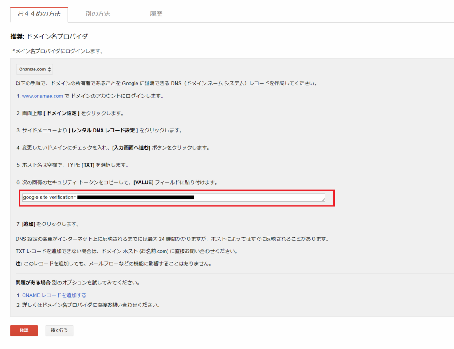This screenshot has width=454, height=349.
Task: Click the 問題がある場合 heading text
Action: coord(33,283)
